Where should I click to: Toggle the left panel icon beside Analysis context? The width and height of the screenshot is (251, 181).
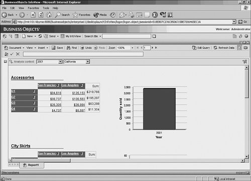(6, 62)
